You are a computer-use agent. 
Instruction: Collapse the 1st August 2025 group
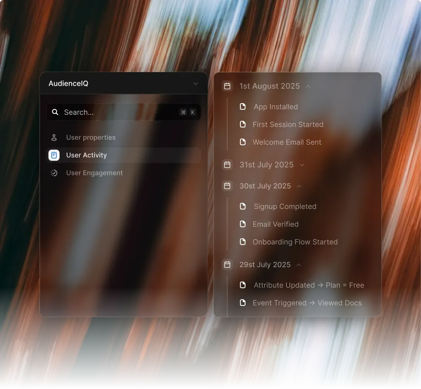coord(308,86)
